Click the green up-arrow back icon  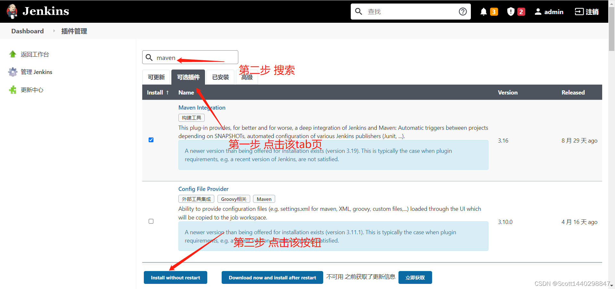tap(13, 54)
